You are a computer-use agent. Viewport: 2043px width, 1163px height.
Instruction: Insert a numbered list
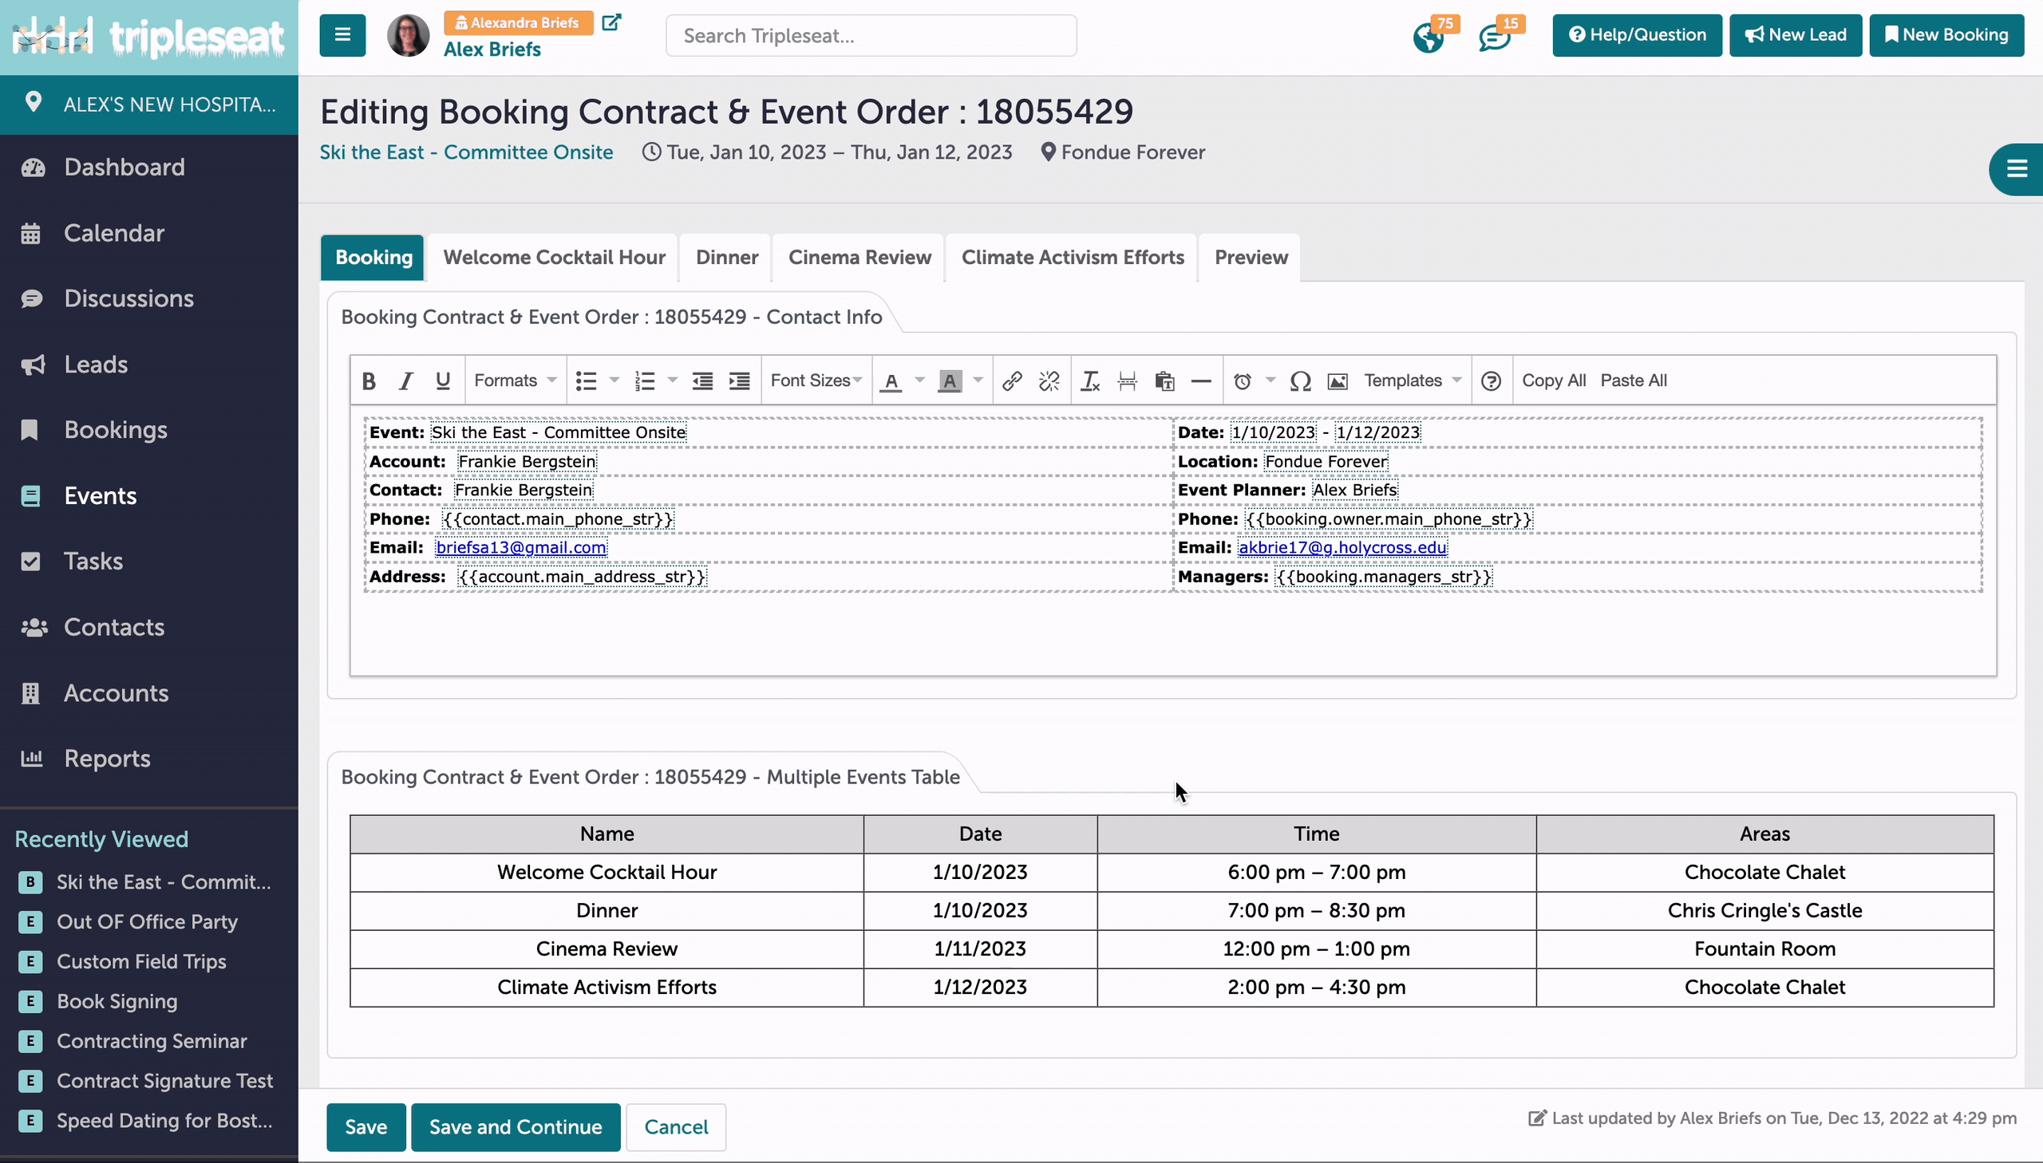[645, 381]
